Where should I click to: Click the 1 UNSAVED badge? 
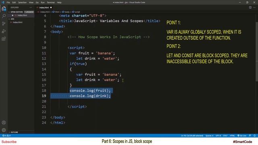[29, 12]
